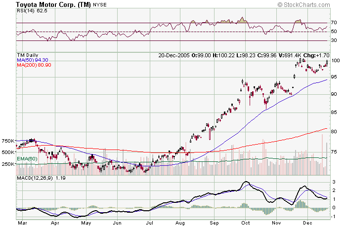Image resolution: width=346 pixels, height=228 pixels.
Task: Click the Jun month label
Action: pyautogui.click(x=117, y=223)
